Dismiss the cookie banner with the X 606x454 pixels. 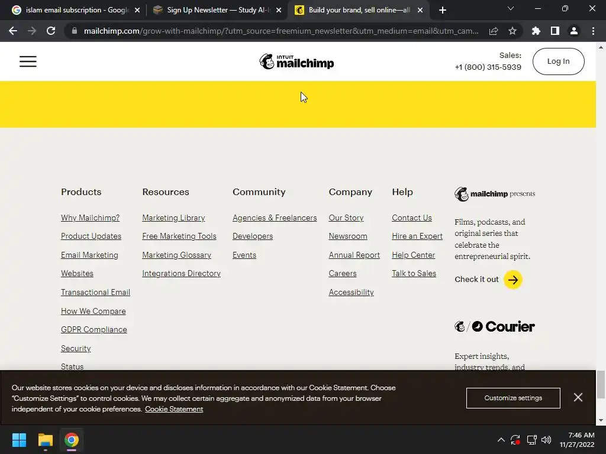click(578, 397)
